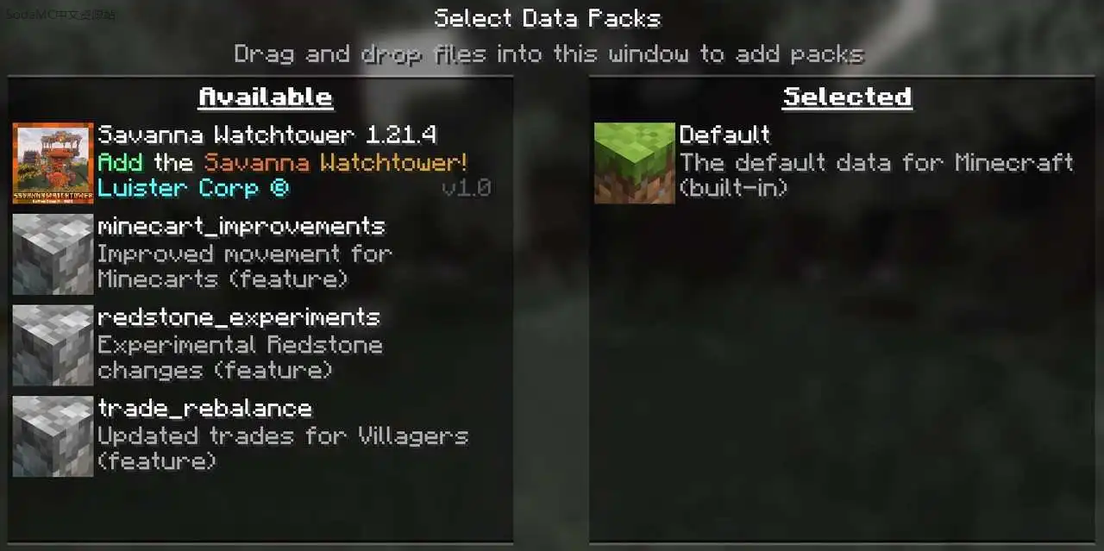Viewport: 1104px width, 551px height.
Task: Choose the redstone_experiments pack icon
Action: [x=53, y=345]
